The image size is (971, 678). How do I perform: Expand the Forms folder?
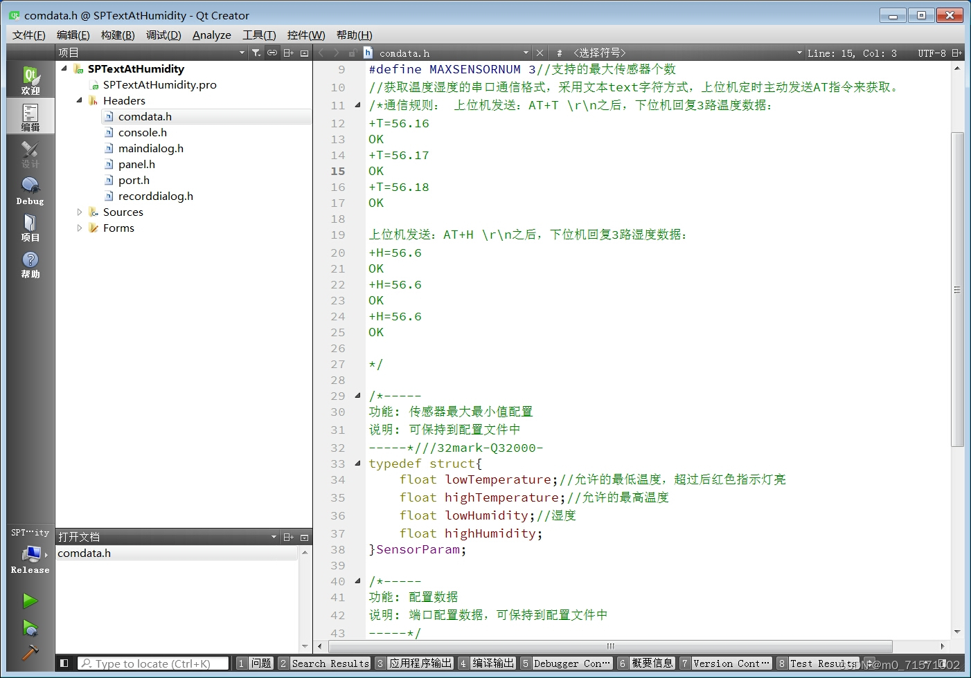pos(79,228)
